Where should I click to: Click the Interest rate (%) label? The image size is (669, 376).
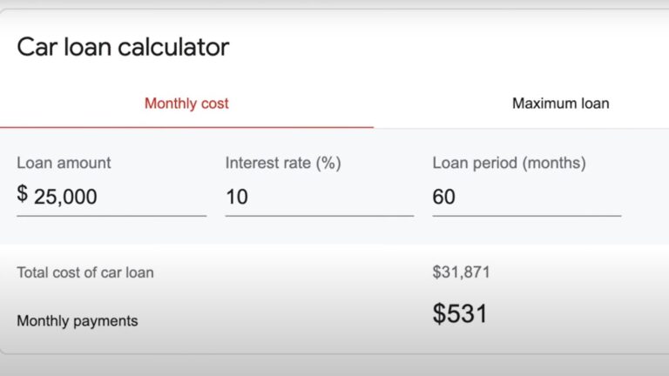pyautogui.click(x=282, y=163)
